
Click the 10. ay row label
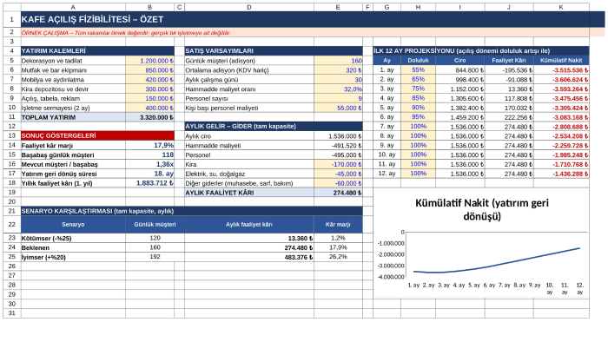pos(387,155)
